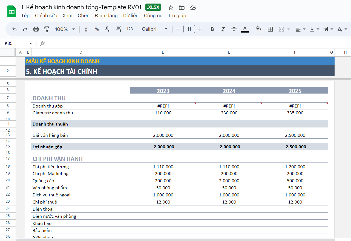
Task: Redo the last undone action
Action: 25,29
